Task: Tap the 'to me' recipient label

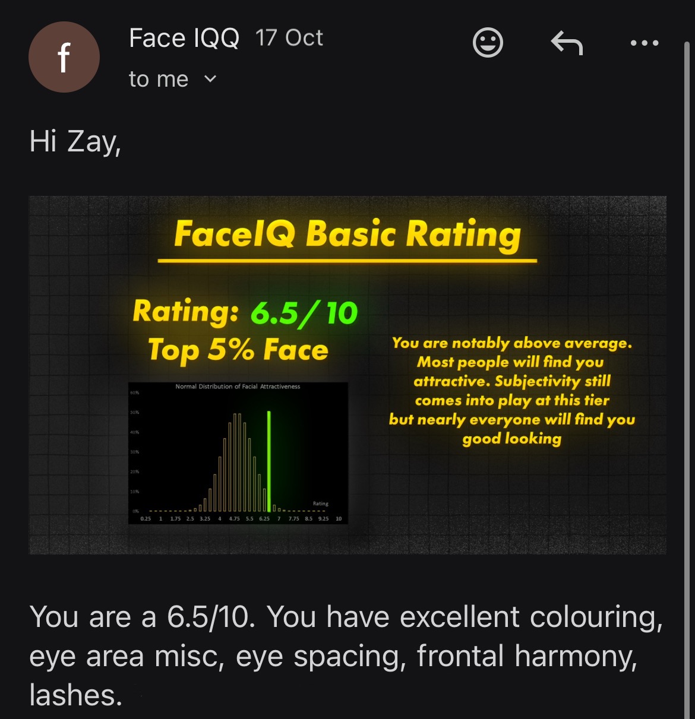Action: pos(159,79)
